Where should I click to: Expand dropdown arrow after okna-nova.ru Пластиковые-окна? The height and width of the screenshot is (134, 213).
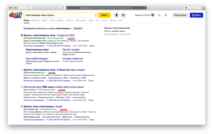(x=55, y=90)
